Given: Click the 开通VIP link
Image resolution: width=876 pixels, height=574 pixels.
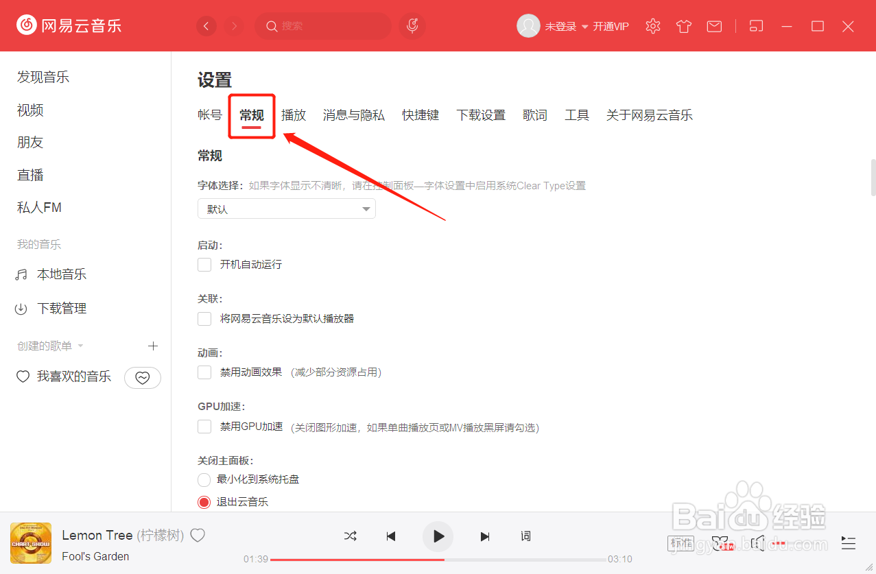Looking at the screenshot, I should pos(610,26).
